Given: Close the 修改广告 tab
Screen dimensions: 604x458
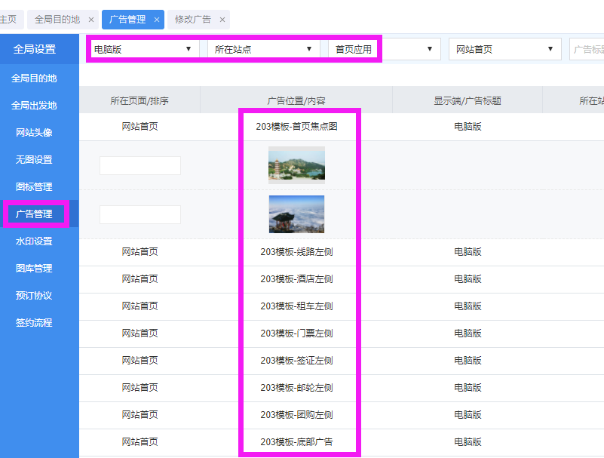Looking at the screenshot, I should click(x=222, y=20).
